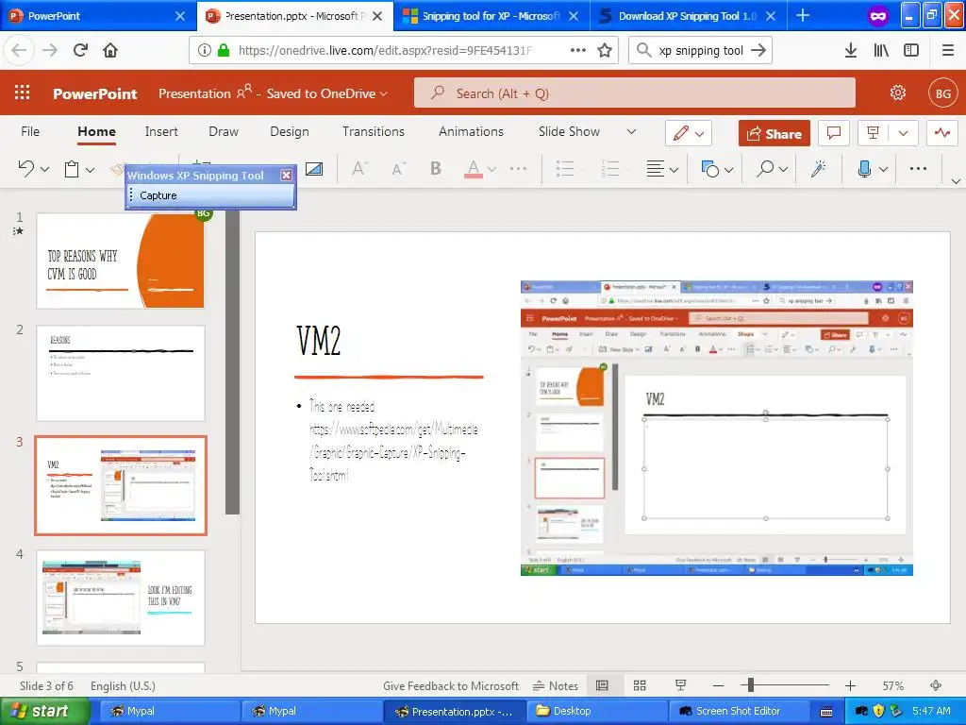966x725 pixels.
Task: Click Give Feedback to Microsoft
Action: (x=450, y=685)
